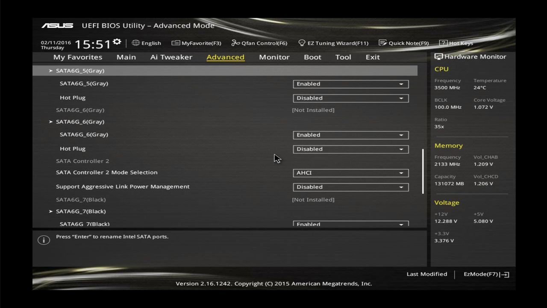Click BCLK 100.0 MHz value
Screen dimensions: 547x308
pos(448,107)
